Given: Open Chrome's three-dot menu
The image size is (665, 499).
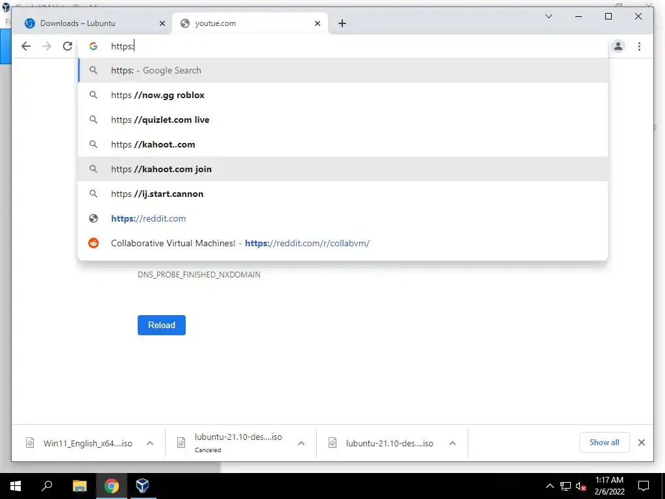Looking at the screenshot, I should click(x=639, y=46).
